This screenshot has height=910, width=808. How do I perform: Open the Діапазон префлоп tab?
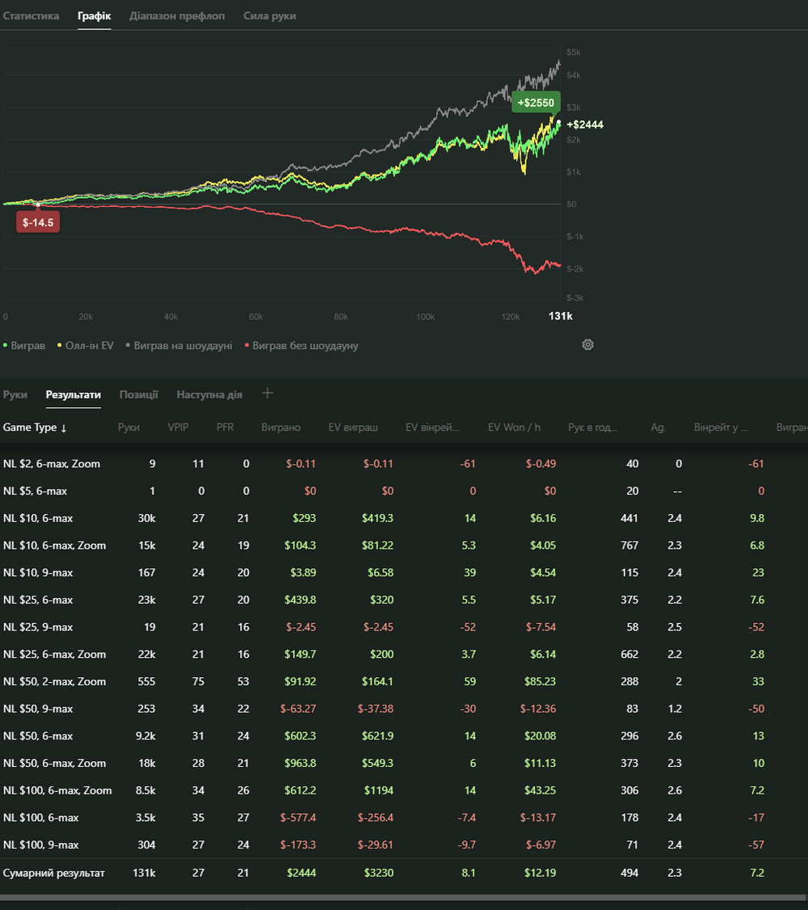pos(177,16)
